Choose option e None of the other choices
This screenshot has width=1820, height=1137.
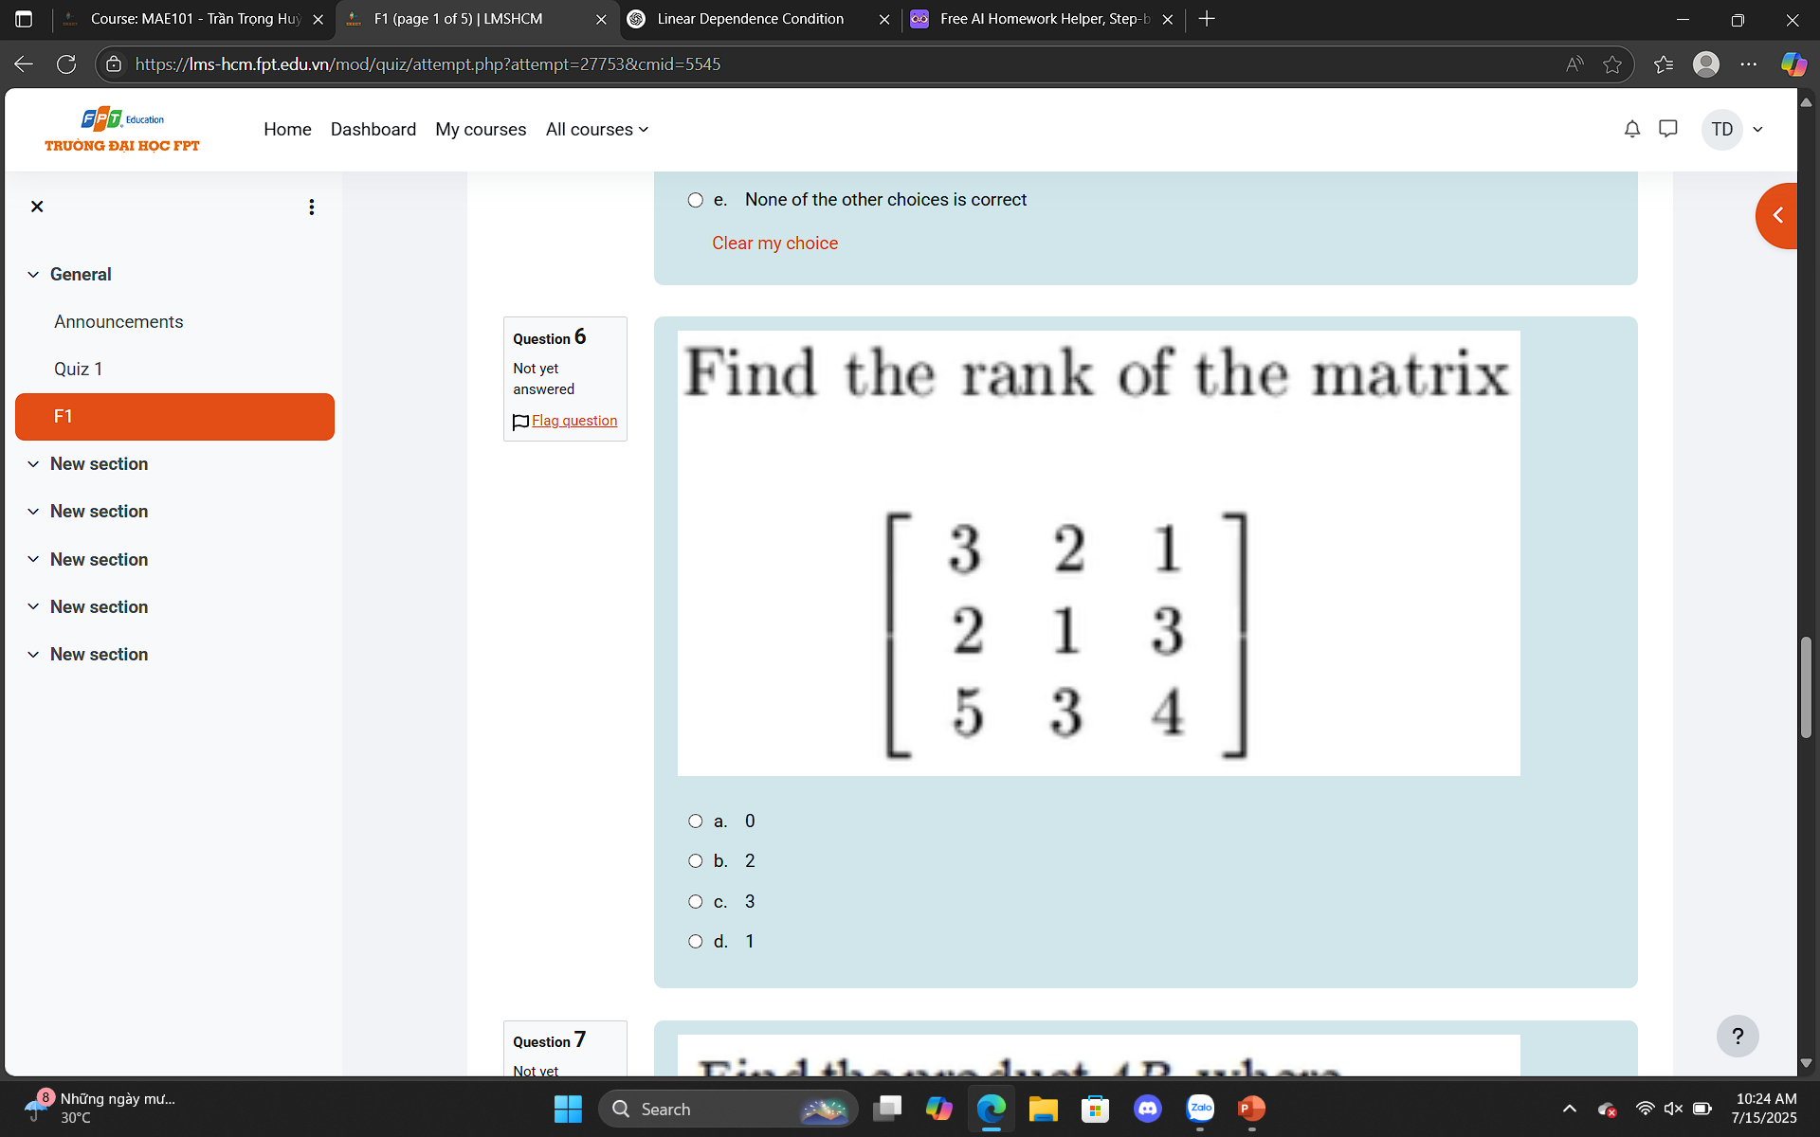pos(695,200)
